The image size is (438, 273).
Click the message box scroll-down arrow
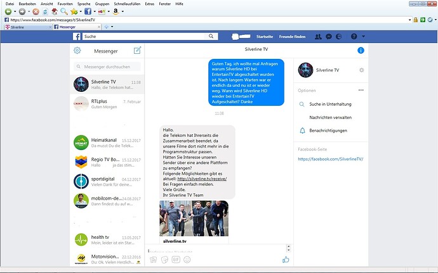(289, 250)
